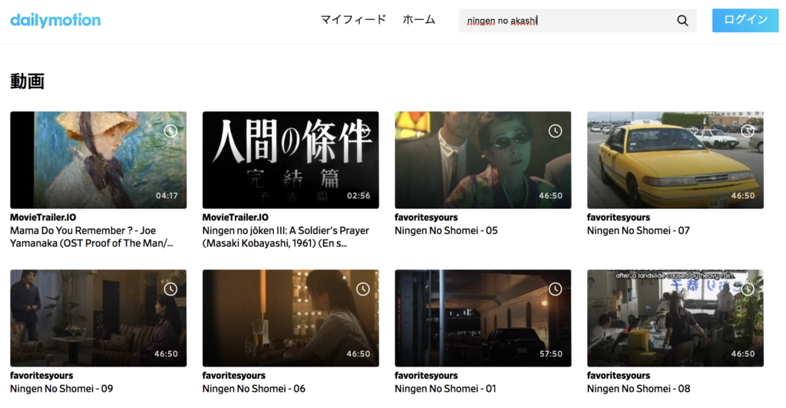The height and width of the screenshot is (408, 786).
Task: Play the Ningen No Shomei - 01 thumbnail
Action: click(483, 318)
